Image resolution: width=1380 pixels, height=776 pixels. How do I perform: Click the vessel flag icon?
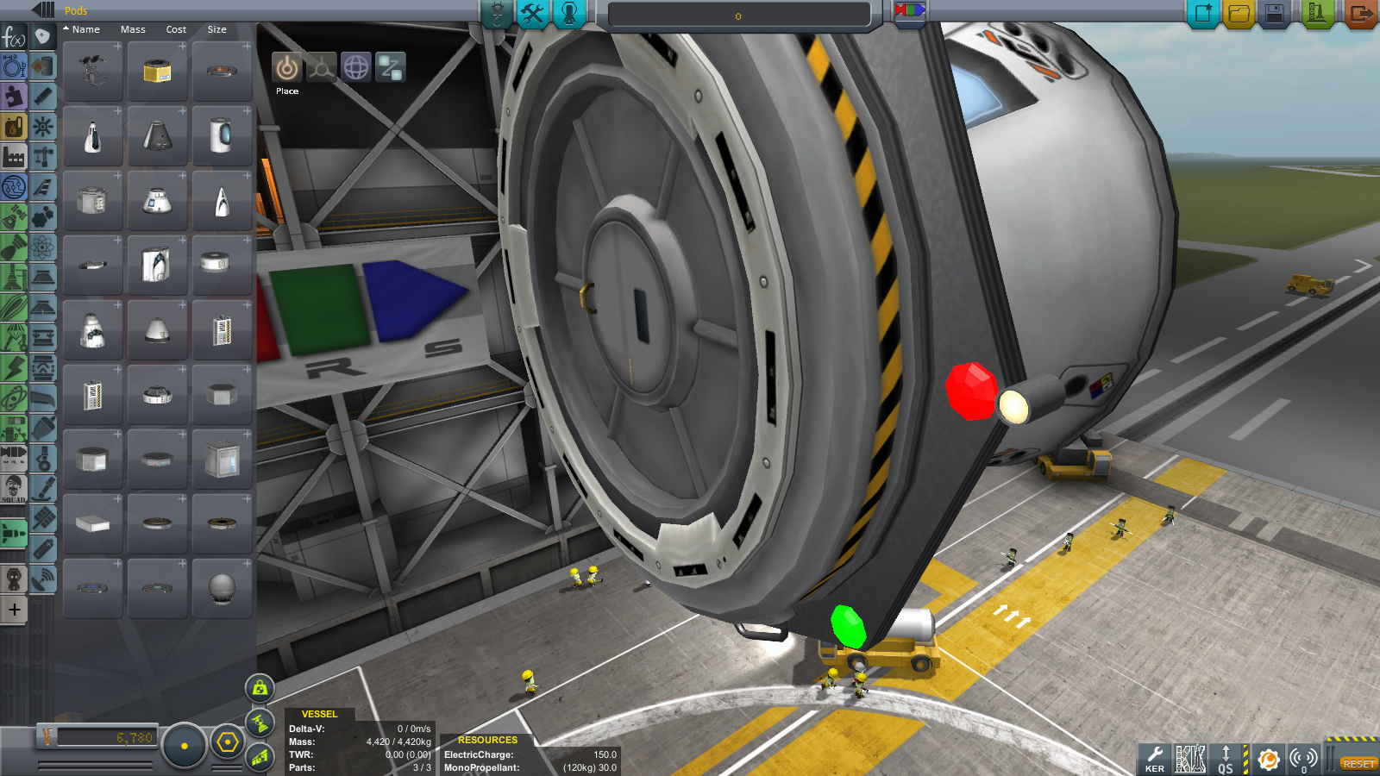tap(909, 10)
